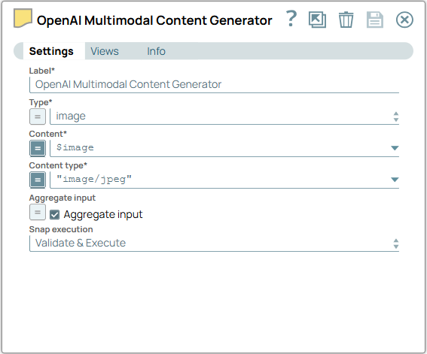Toggle expression button for Aggregate input
This screenshot has width=427, height=354.
[x=38, y=212]
